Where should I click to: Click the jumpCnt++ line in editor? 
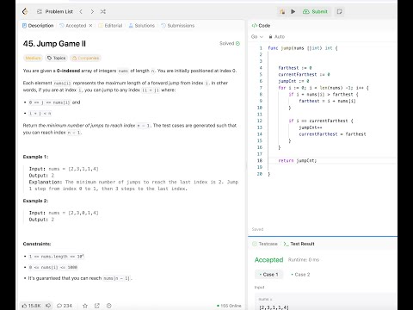(x=311, y=127)
